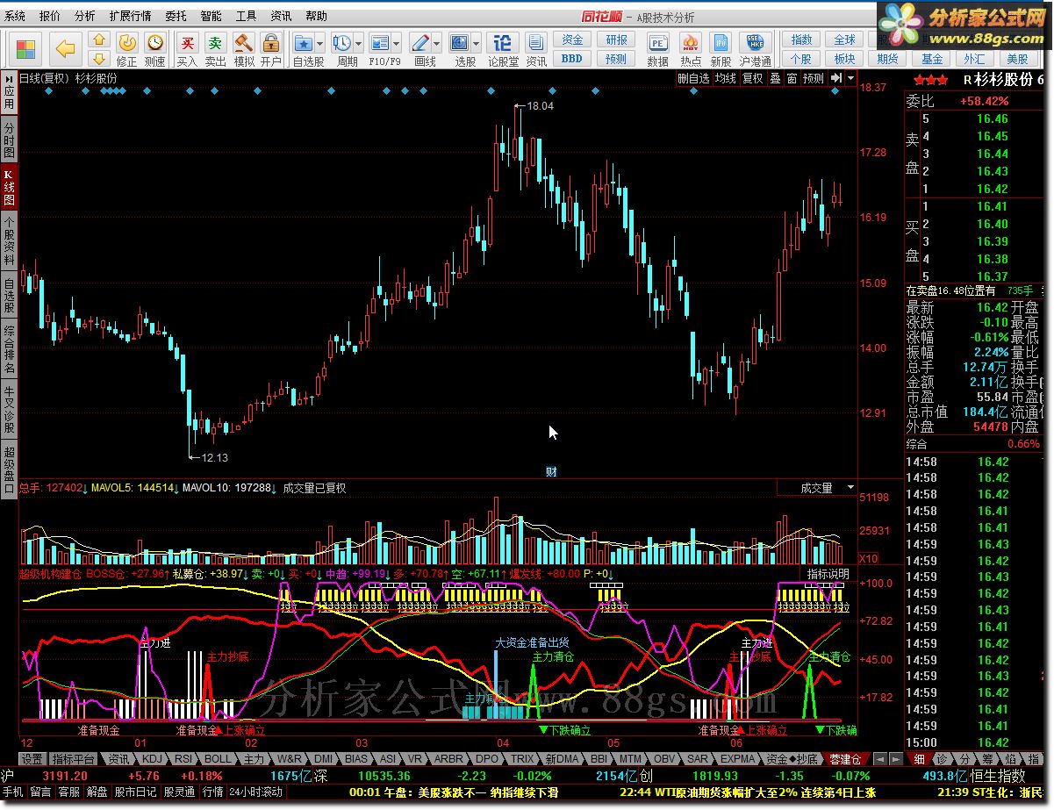
Task: Select the W&R indicator tab
Action: (290, 758)
